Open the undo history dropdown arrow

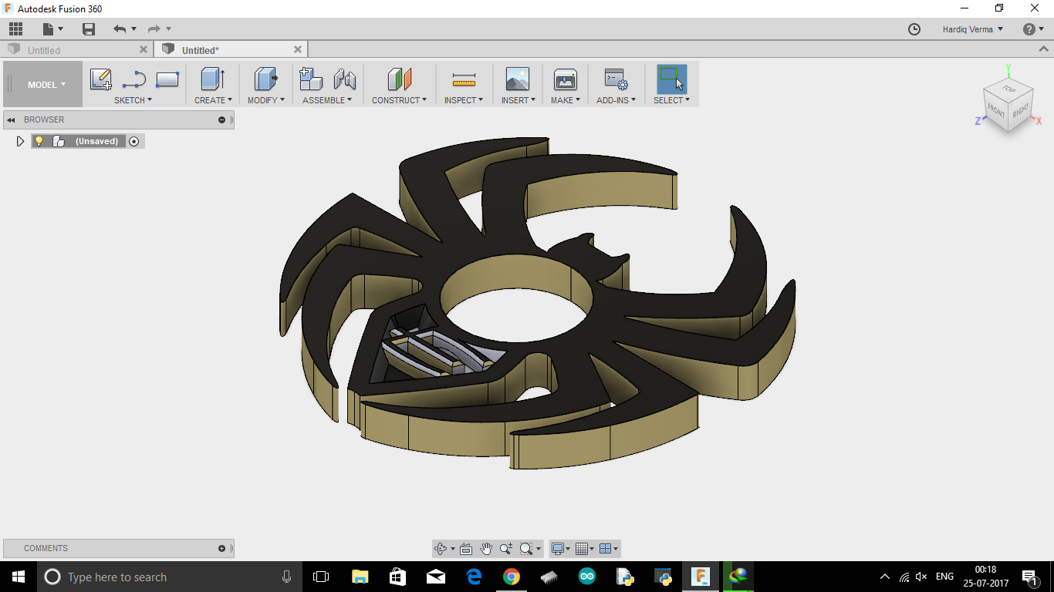pyautogui.click(x=133, y=29)
